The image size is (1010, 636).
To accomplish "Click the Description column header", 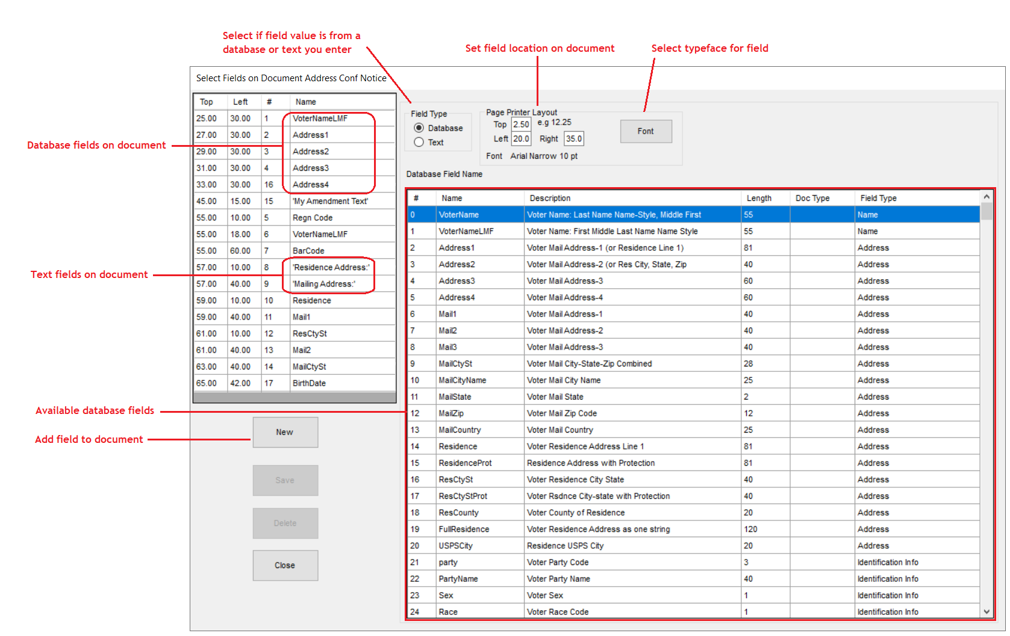I will click(x=550, y=198).
